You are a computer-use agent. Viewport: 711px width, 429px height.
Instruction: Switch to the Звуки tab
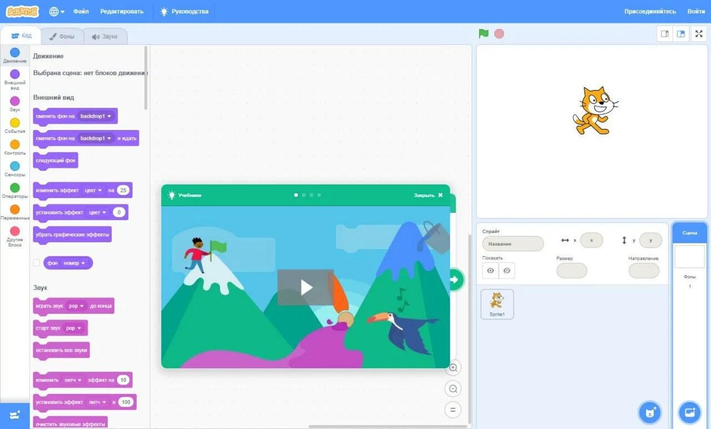tap(106, 36)
